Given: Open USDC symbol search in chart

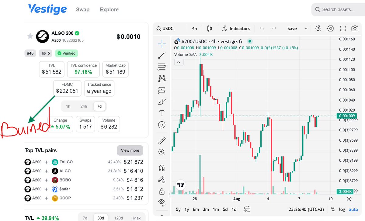Looking at the screenshot, I should pyautogui.click(x=165, y=29).
